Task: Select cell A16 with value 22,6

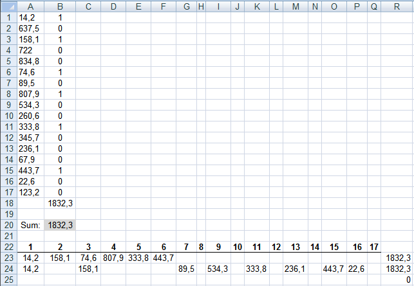Action: pyautogui.click(x=31, y=182)
